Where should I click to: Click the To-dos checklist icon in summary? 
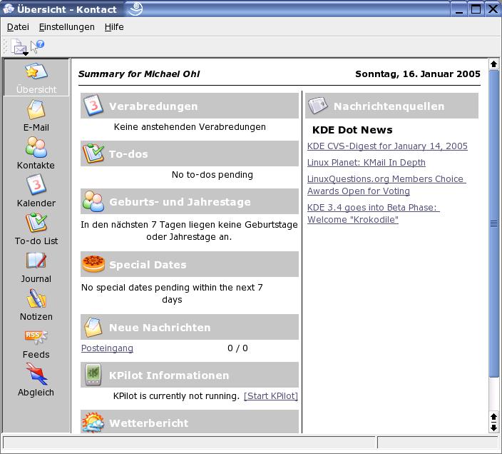point(93,153)
